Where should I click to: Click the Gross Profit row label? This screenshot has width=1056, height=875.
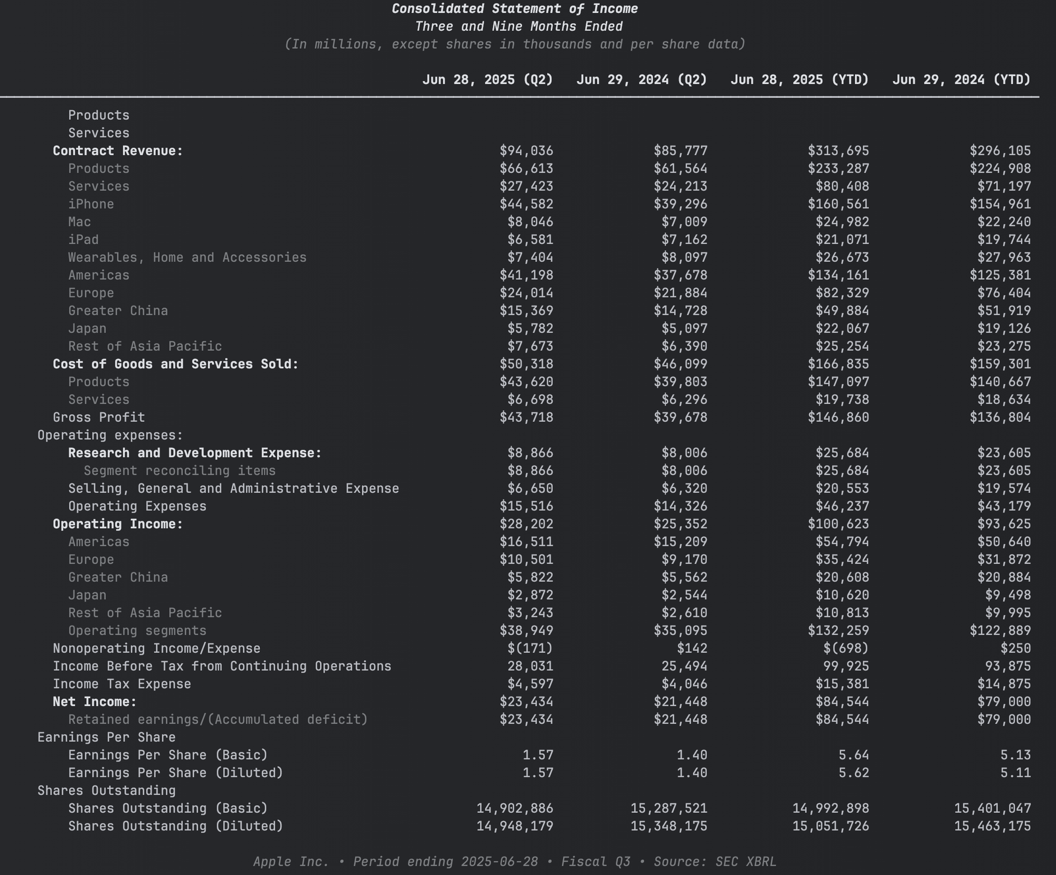99,417
